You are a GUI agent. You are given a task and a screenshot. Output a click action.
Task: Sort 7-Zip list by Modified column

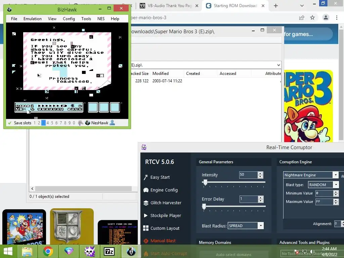(167, 74)
